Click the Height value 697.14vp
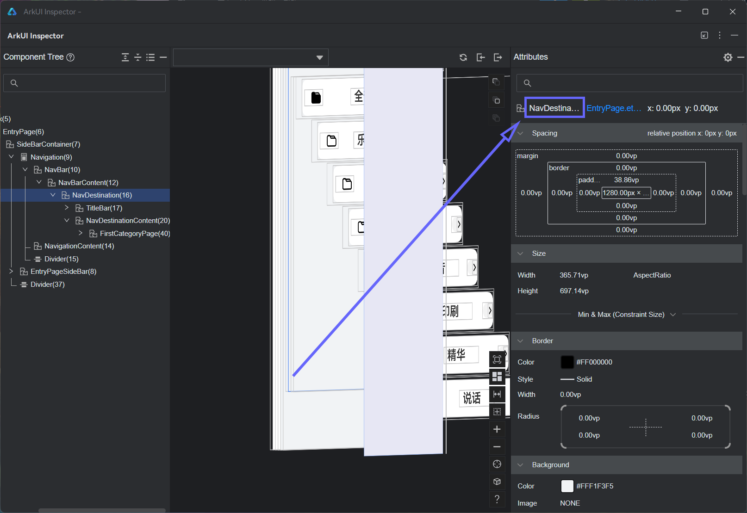 point(574,291)
